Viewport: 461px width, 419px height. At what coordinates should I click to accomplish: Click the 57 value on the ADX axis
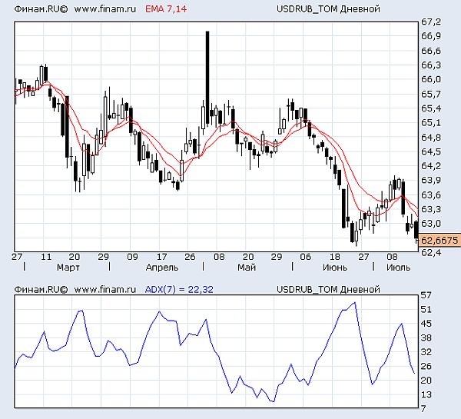tap(425, 295)
